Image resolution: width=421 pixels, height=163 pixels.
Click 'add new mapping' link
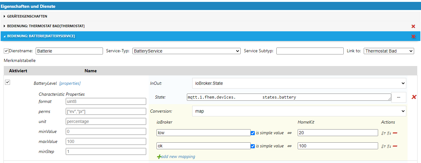(178, 156)
